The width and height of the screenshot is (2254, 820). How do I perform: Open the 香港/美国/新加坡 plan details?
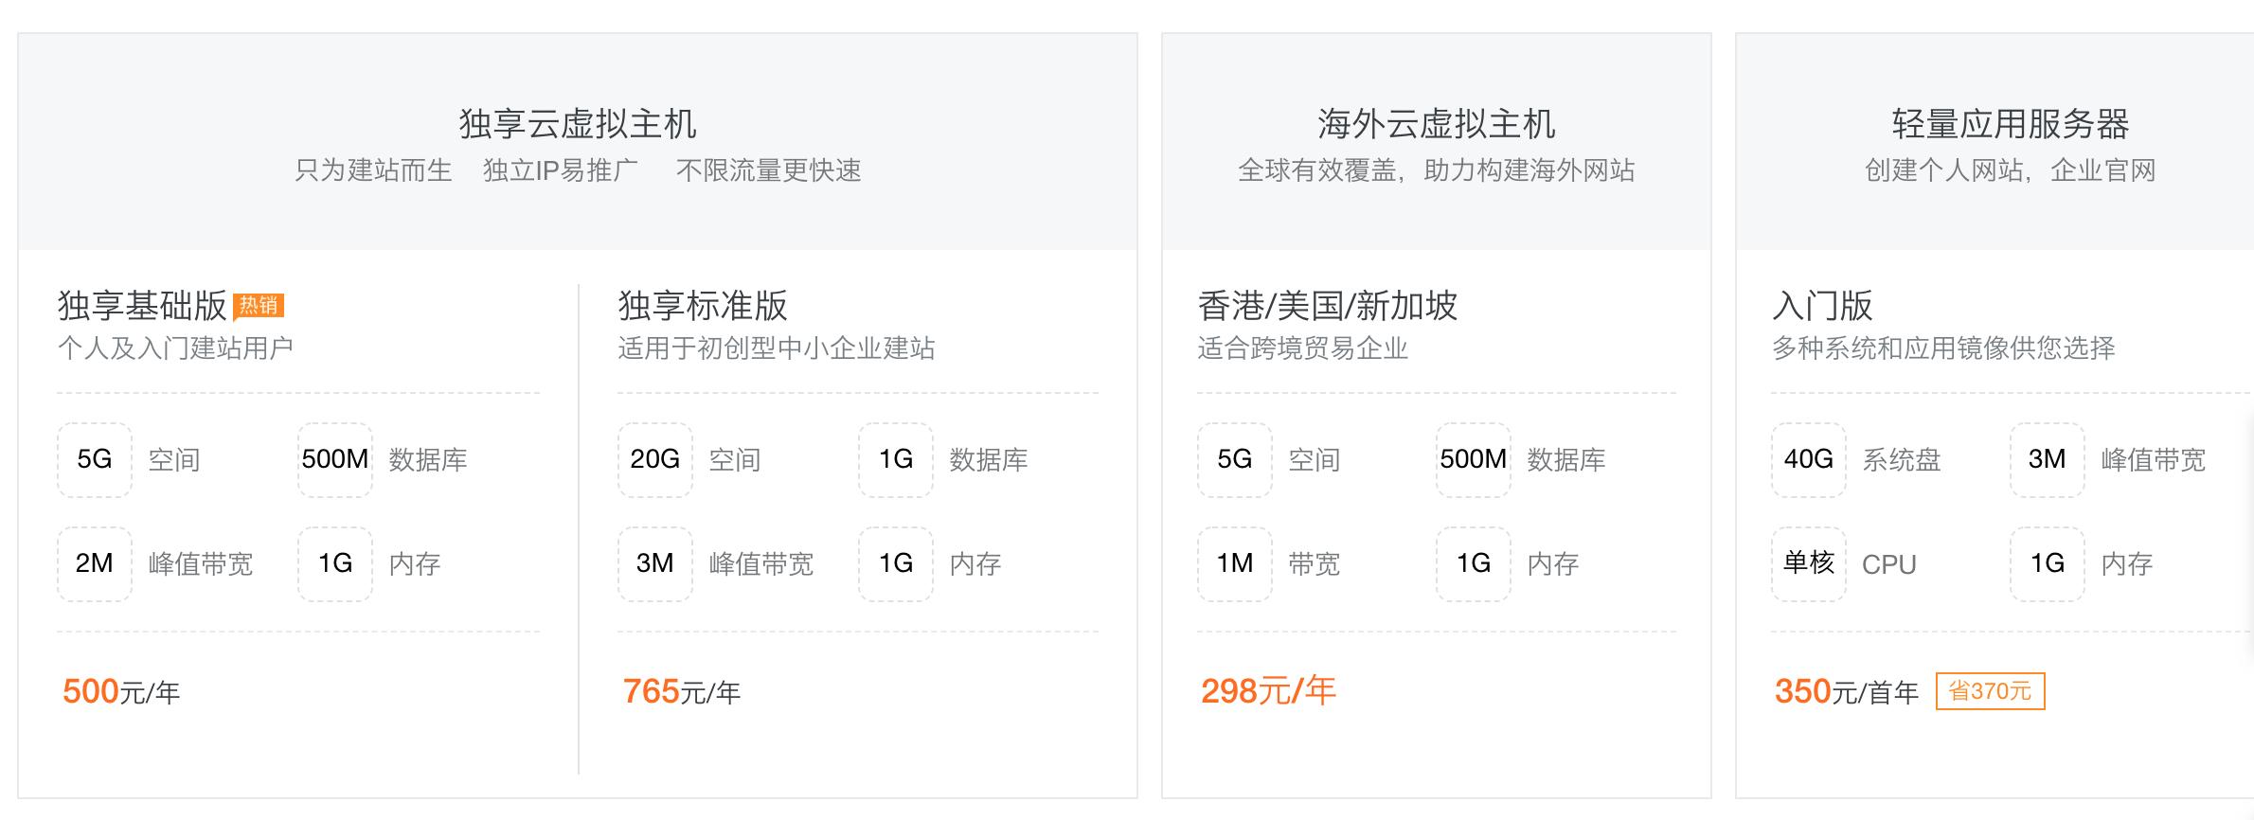[1330, 305]
